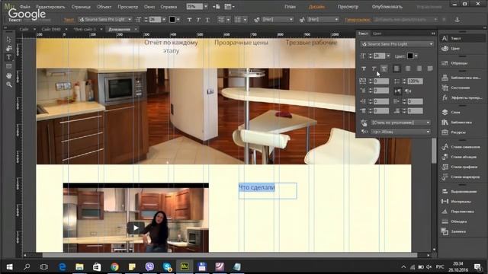
Task: Select the Zoom magnifier tool
Action: tap(8, 84)
